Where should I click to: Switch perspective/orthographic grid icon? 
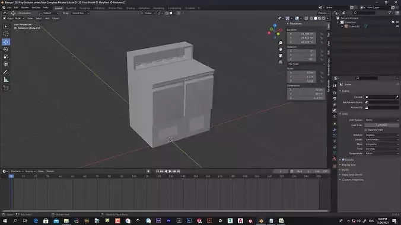[x=281, y=62]
